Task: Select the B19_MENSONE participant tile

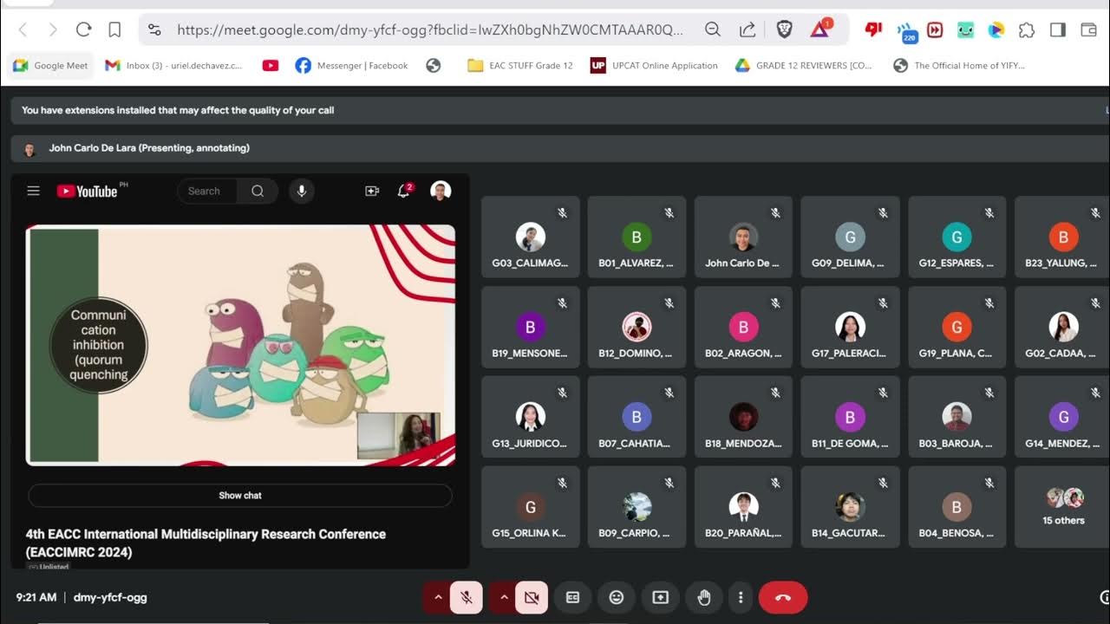Action: 531,327
